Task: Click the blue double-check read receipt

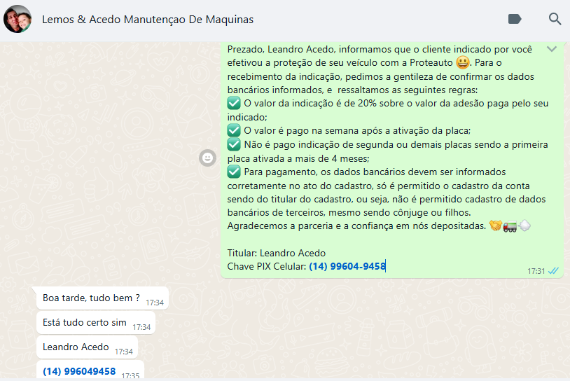Action: pyautogui.click(x=553, y=271)
